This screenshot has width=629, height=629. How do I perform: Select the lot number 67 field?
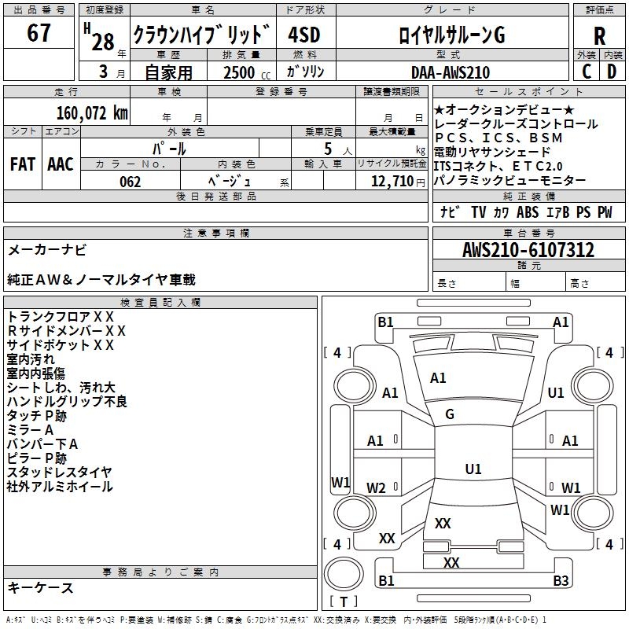tap(39, 34)
